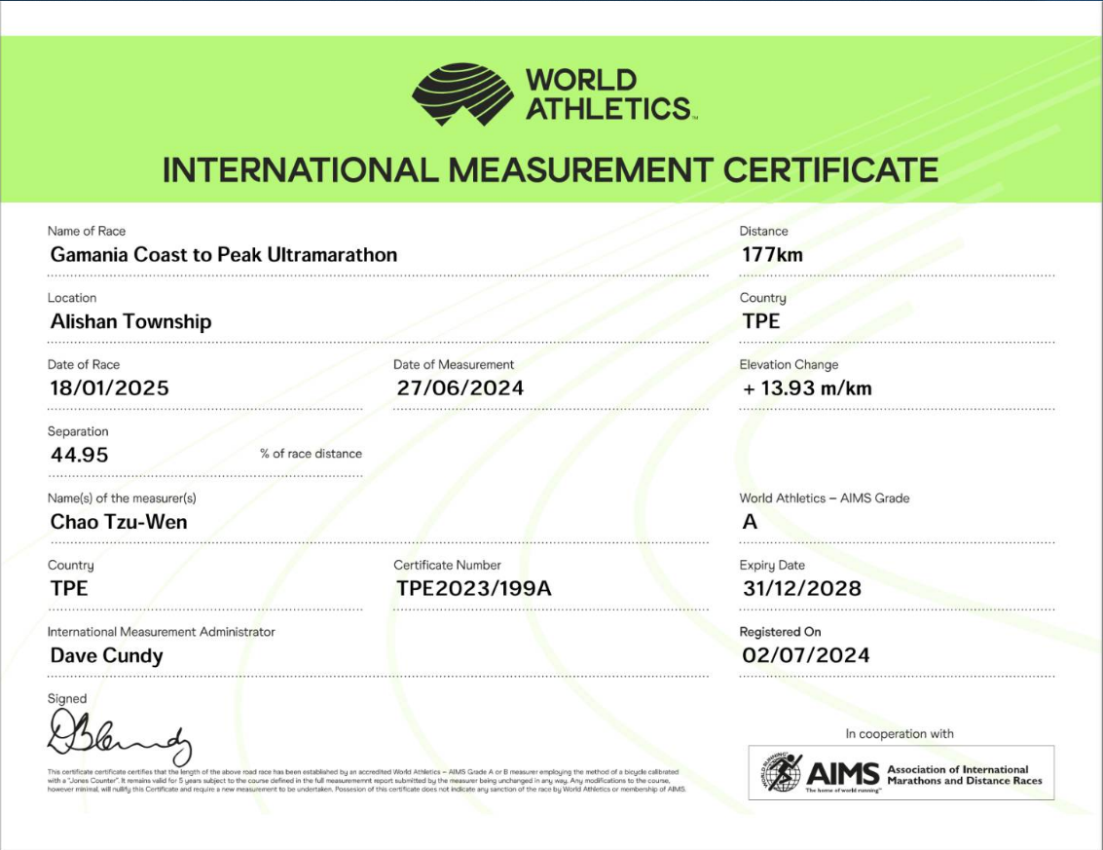Click the administrator name Dave Cundy
1103x850 pixels.
click(x=106, y=655)
